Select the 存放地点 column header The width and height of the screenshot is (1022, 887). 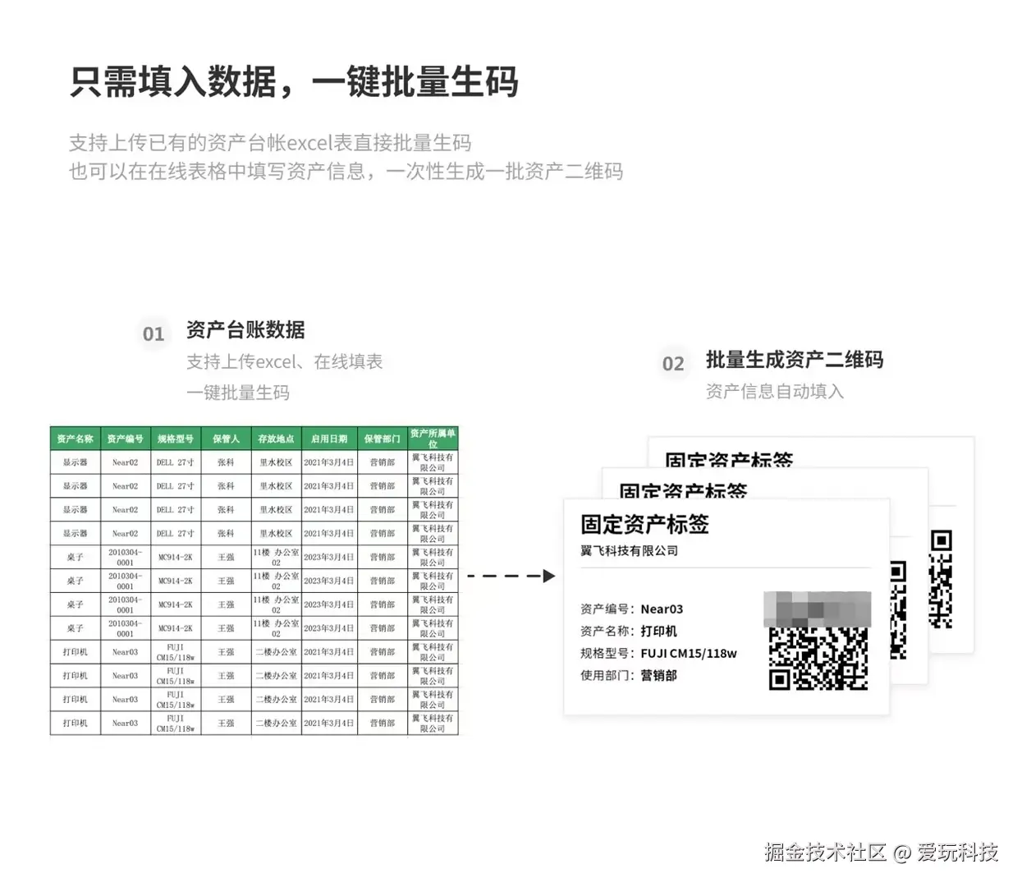coord(276,439)
